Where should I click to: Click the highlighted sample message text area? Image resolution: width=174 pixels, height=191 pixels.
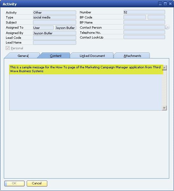(86, 69)
